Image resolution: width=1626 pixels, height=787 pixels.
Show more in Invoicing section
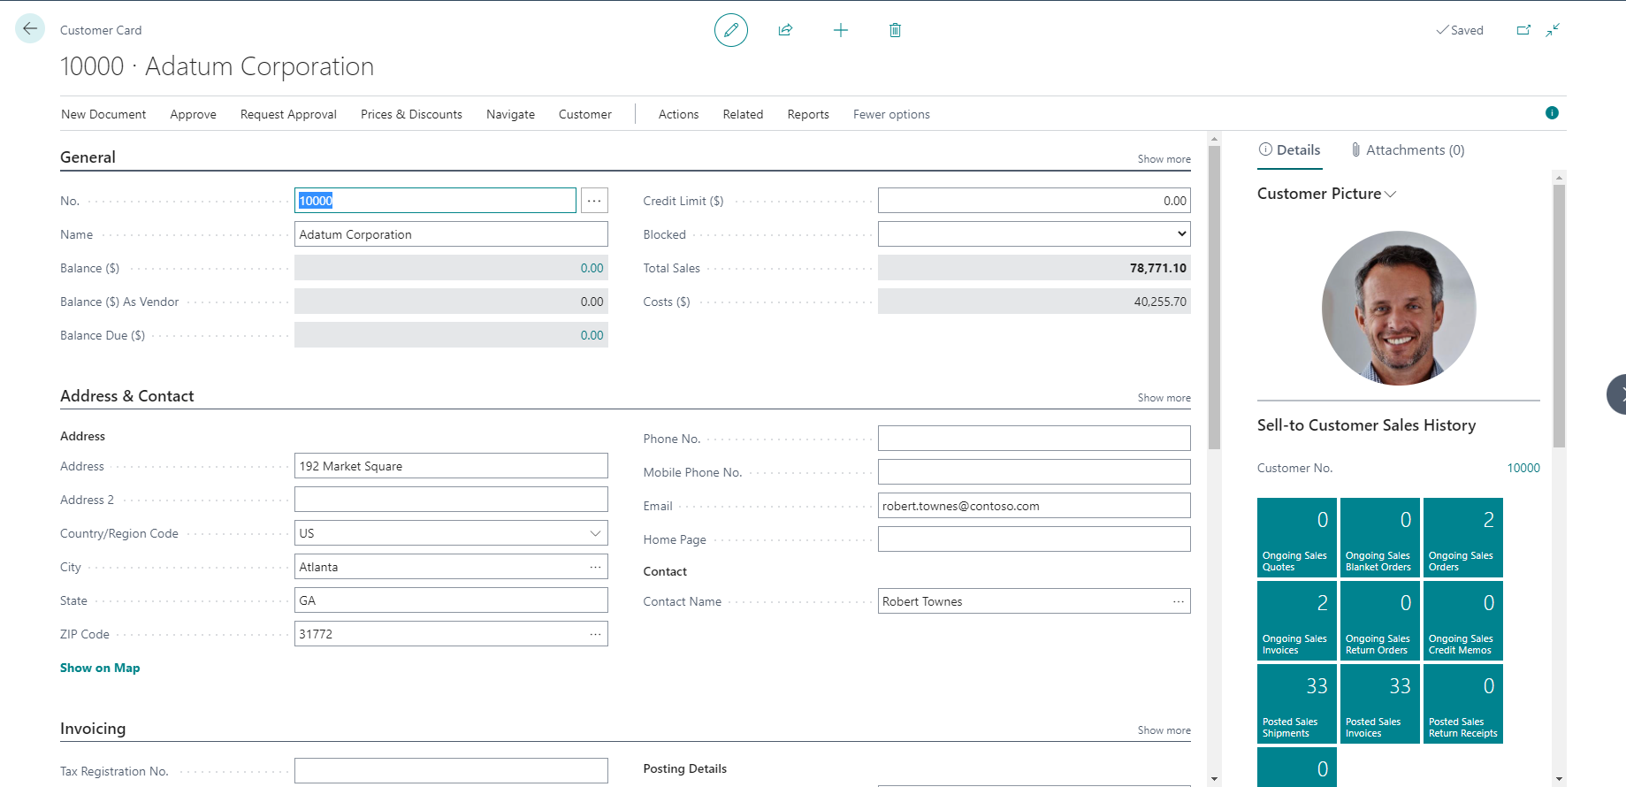1164,730
